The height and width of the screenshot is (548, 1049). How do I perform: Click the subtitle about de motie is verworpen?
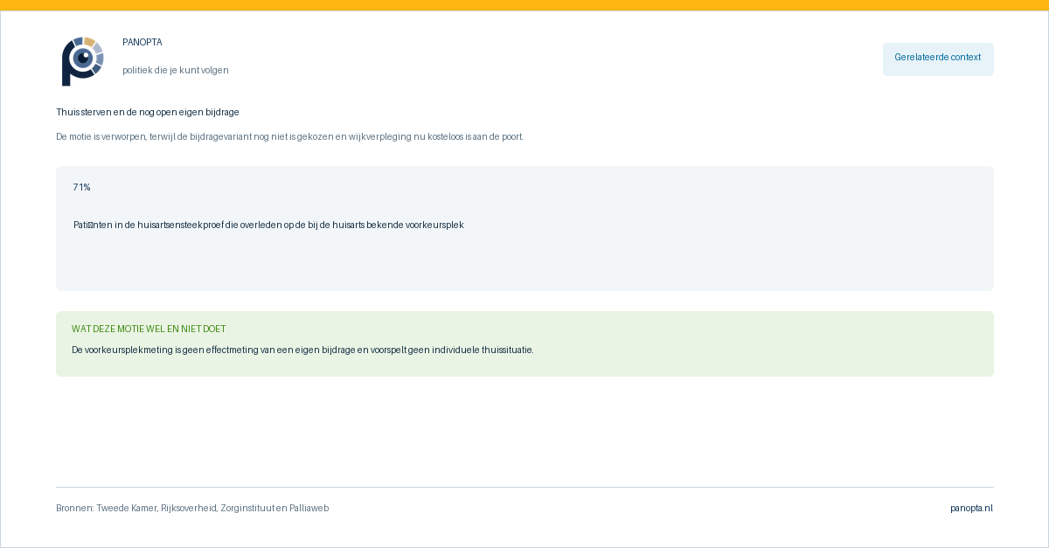(x=289, y=136)
